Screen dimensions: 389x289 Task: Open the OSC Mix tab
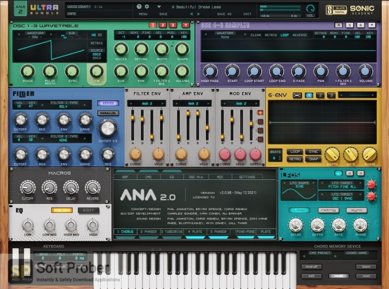coord(196,177)
